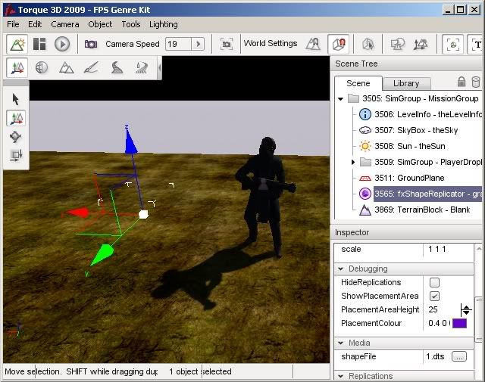Choose the Rotate tool in left palette
This screenshot has width=485, height=382.
pos(17,137)
